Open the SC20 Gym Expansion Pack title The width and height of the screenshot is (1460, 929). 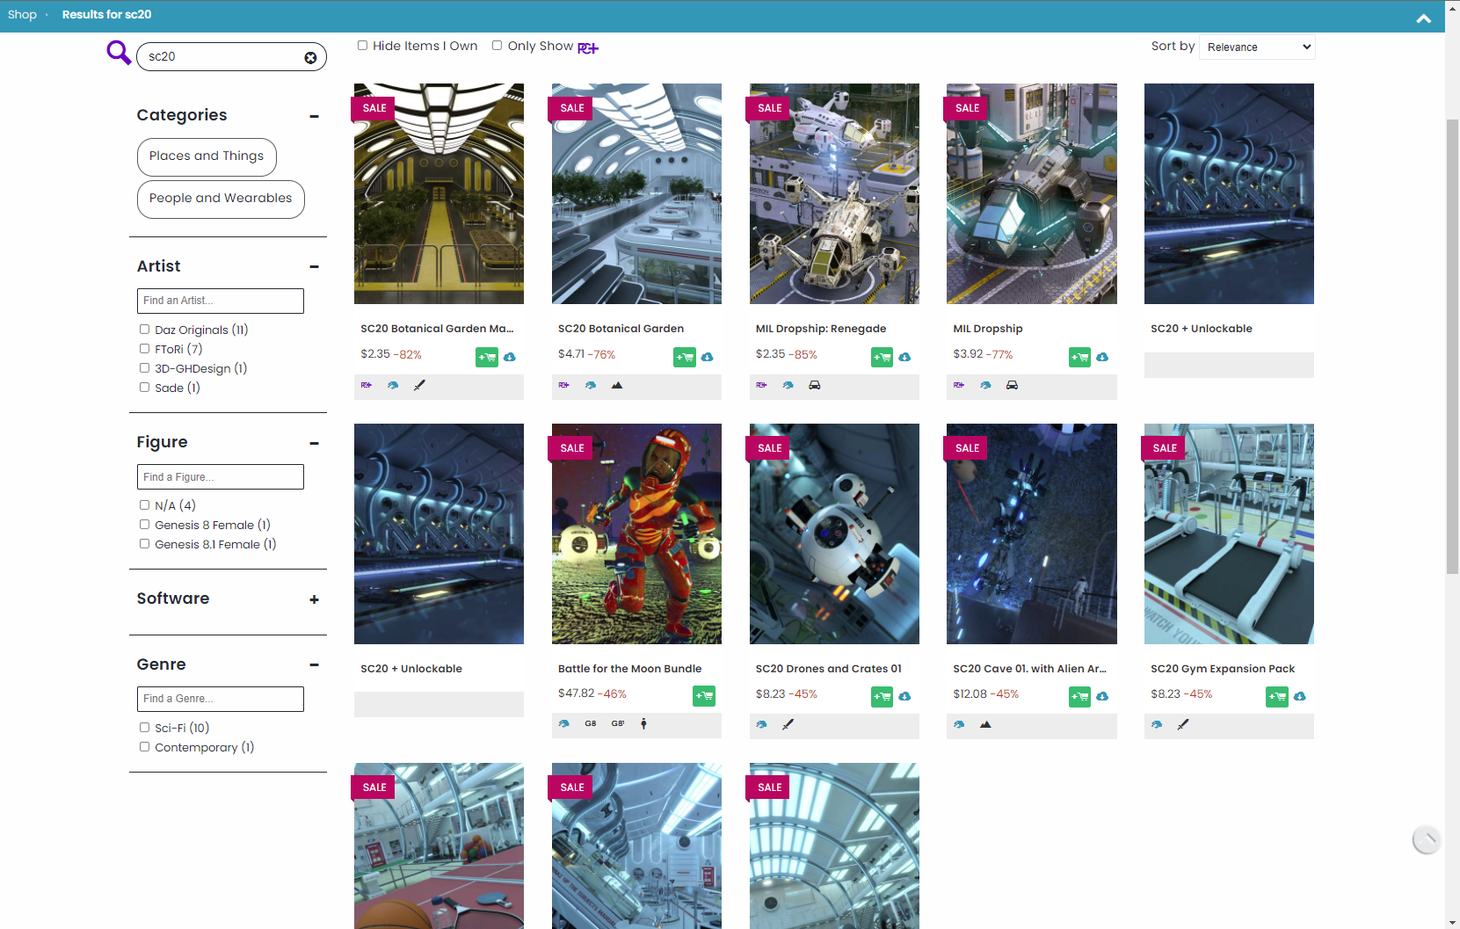1223,669
